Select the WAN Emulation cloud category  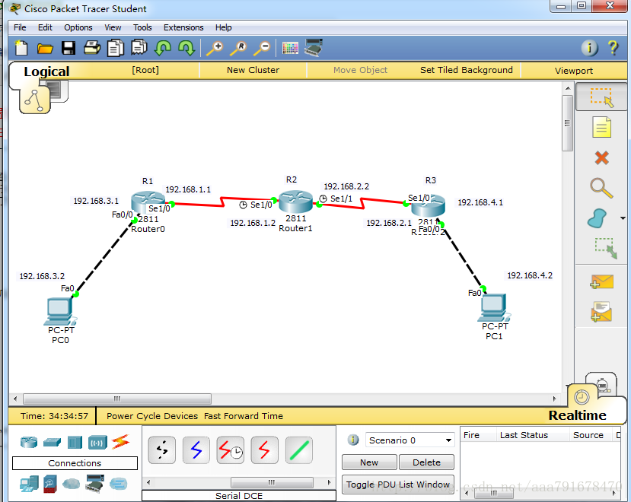pos(72,484)
